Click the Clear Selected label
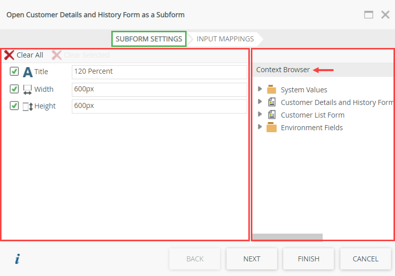Screen dimensions: 395x276 pos(86,55)
